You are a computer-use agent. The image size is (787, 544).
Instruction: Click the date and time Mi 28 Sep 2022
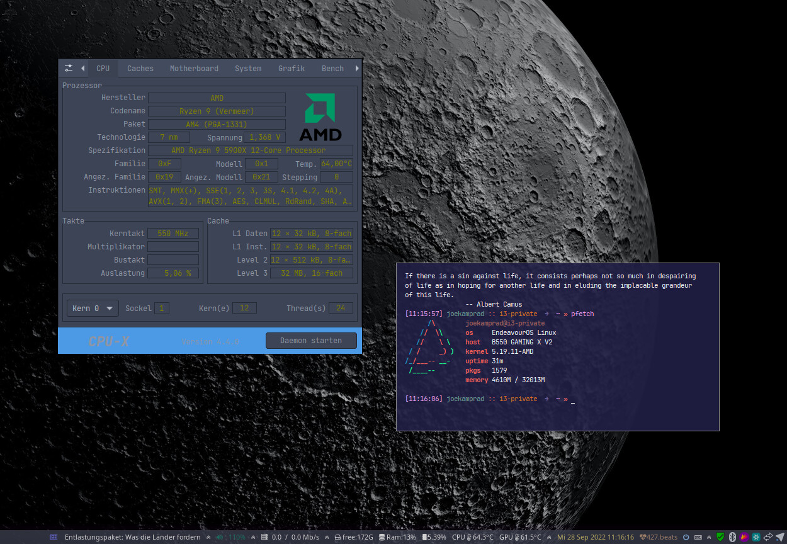click(596, 537)
